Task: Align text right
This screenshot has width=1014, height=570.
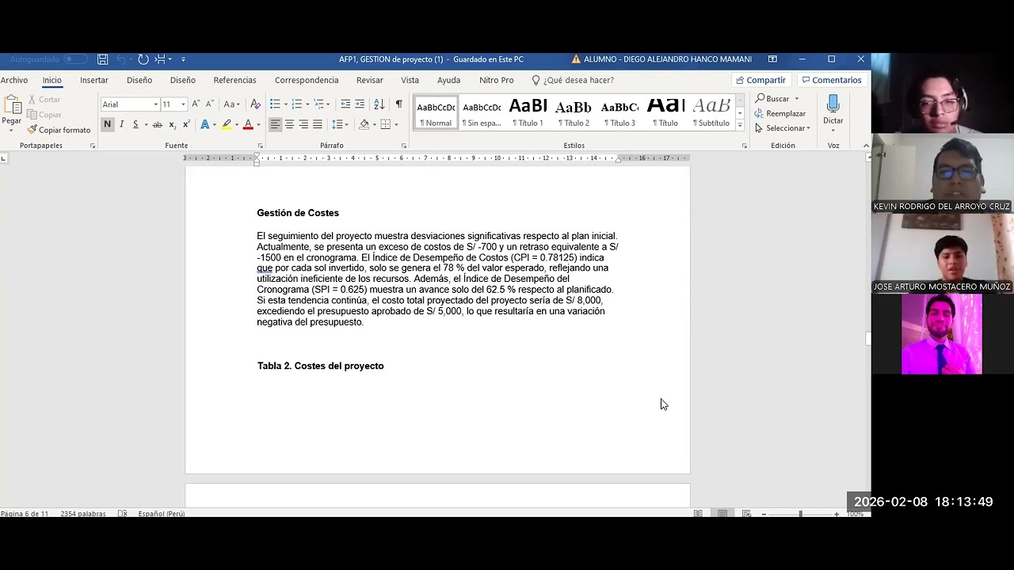Action: [x=303, y=124]
